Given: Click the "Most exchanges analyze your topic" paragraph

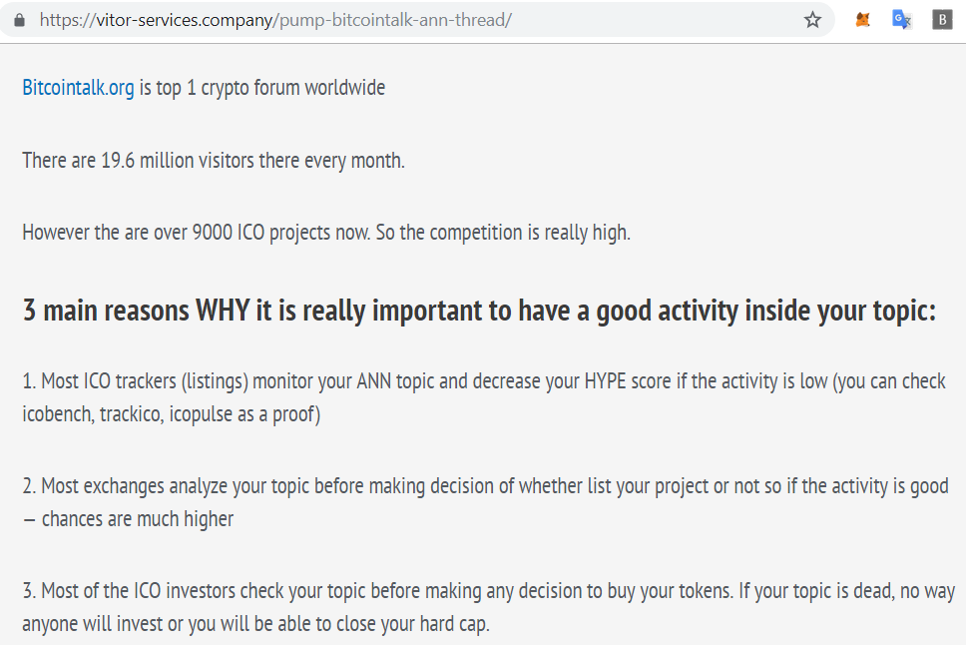Looking at the screenshot, I should [485, 502].
